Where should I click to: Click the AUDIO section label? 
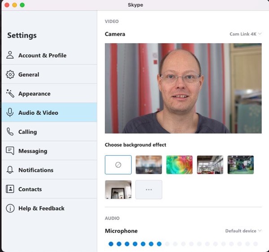pyautogui.click(x=112, y=218)
